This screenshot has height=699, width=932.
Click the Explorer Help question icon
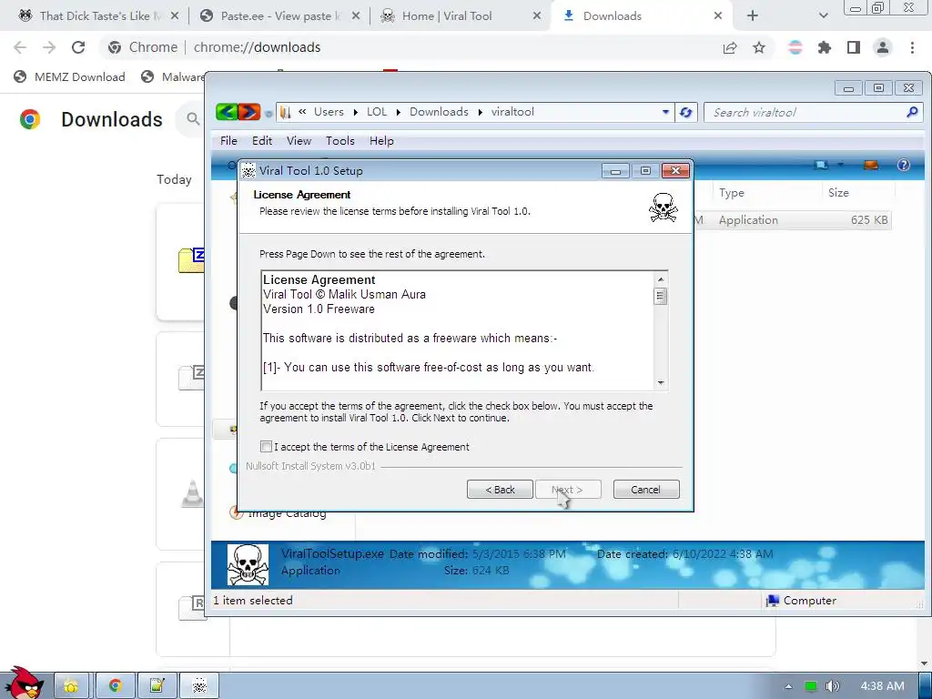click(904, 166)
